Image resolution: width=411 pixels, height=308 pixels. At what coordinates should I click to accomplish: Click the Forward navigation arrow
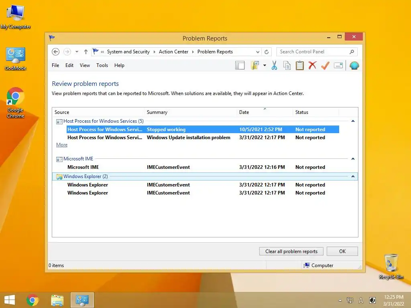click(67, 52)
